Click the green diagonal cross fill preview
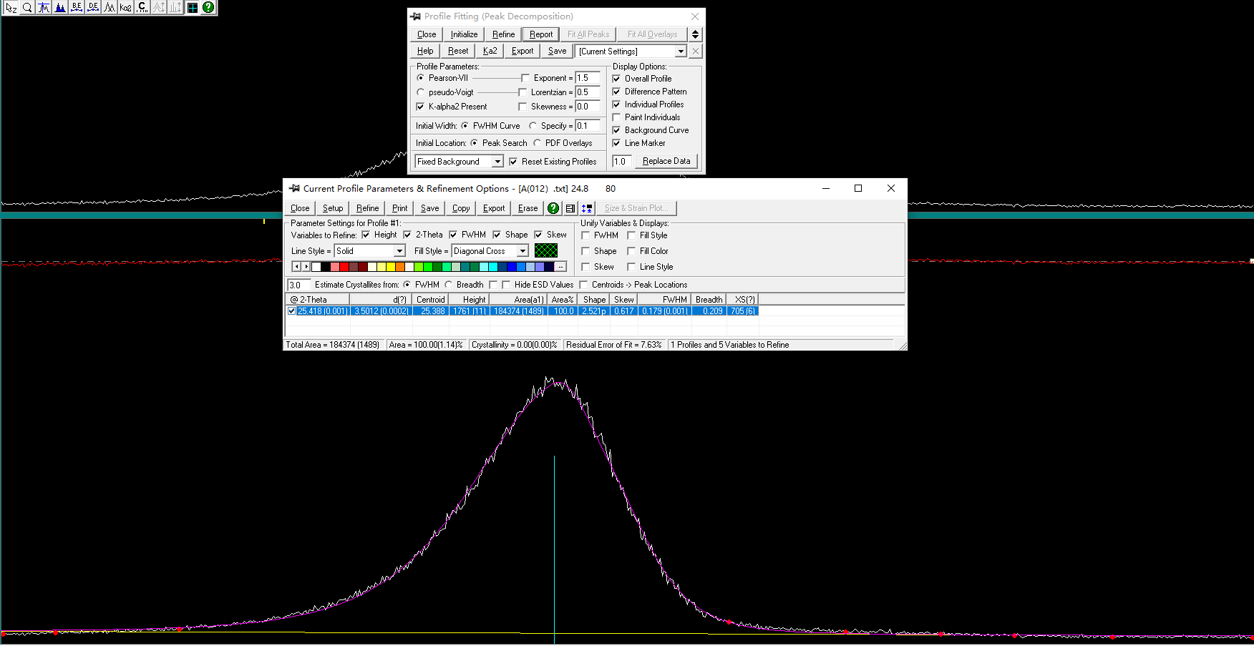 coord(546,250)
